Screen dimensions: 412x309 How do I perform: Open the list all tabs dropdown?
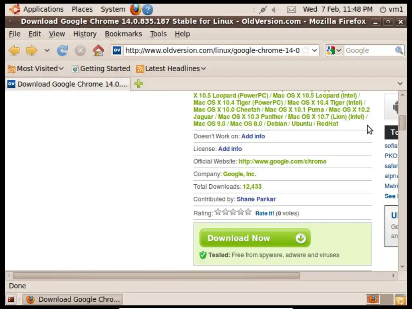(x=400, y=84)
